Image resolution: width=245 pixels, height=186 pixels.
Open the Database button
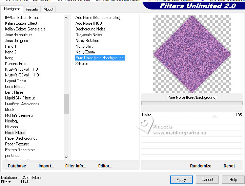(x=17, y=166)
